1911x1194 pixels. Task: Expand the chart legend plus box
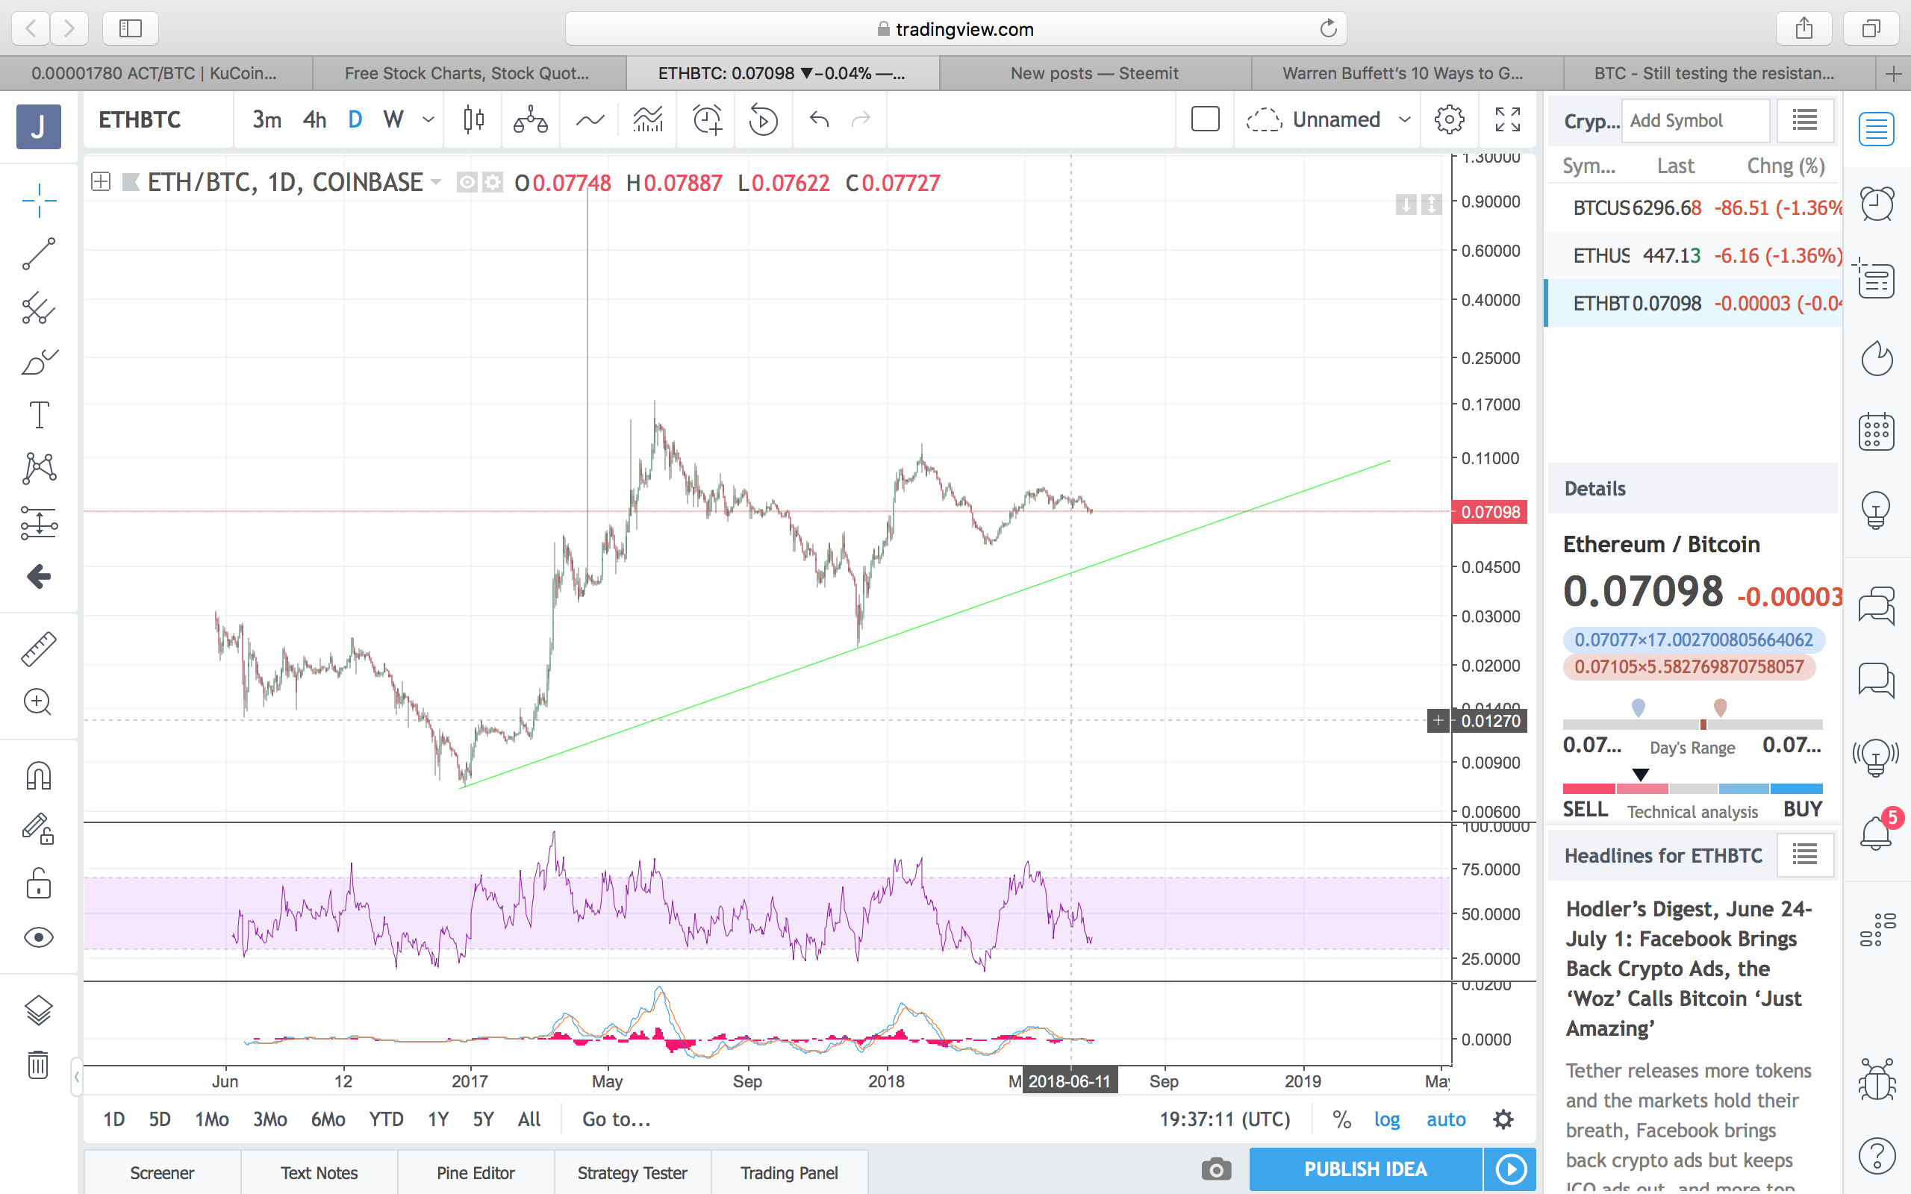100,182
